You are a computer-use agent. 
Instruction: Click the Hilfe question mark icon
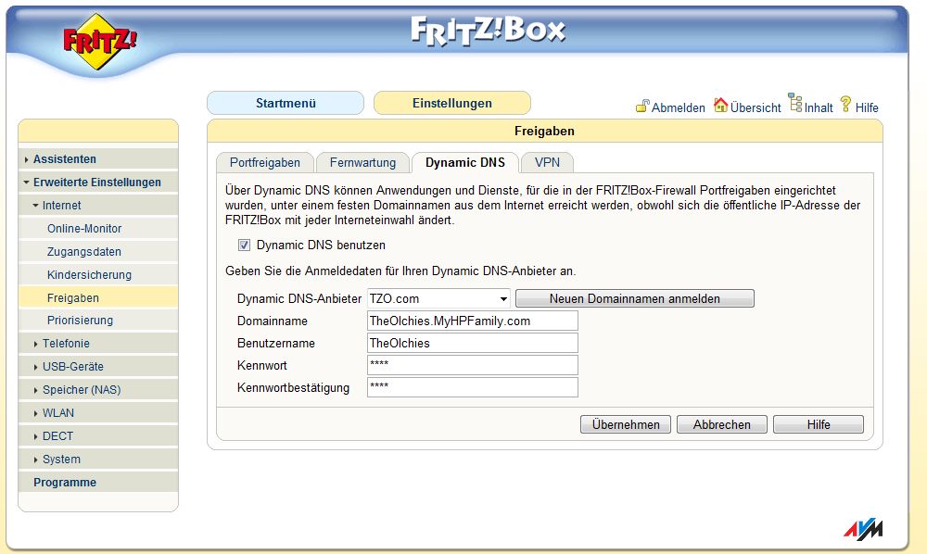[846, 104]
